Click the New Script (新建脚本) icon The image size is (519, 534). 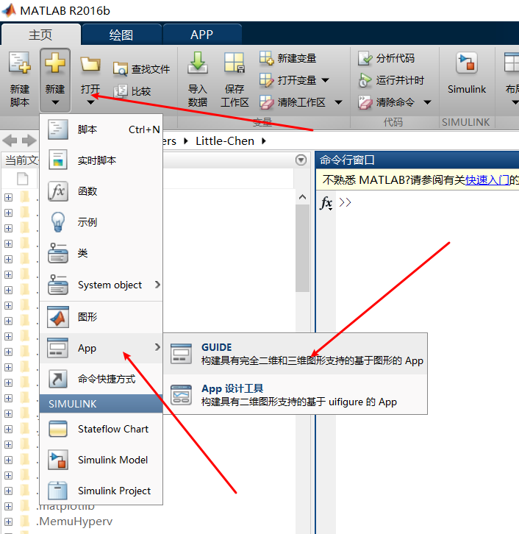point(20,63)
